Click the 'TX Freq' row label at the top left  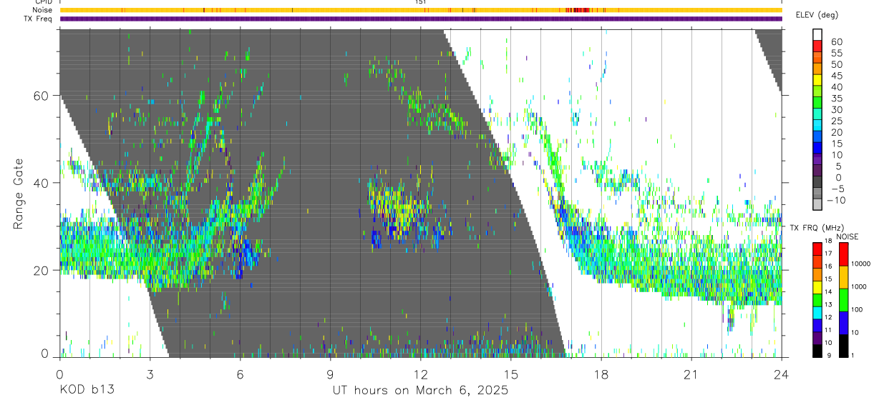[39, 19]
